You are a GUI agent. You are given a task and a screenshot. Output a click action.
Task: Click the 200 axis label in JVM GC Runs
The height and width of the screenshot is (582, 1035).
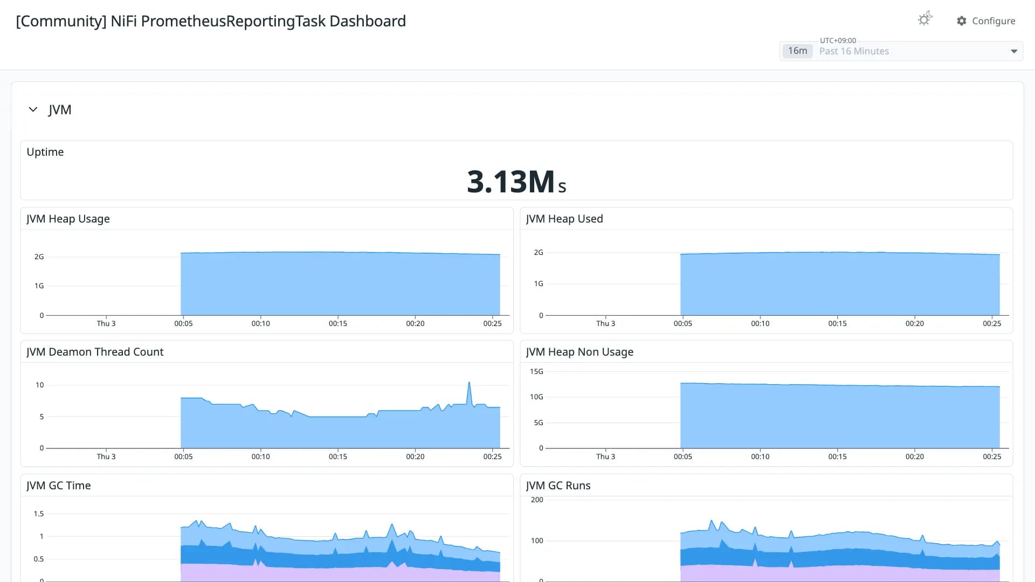click(537, 500)
